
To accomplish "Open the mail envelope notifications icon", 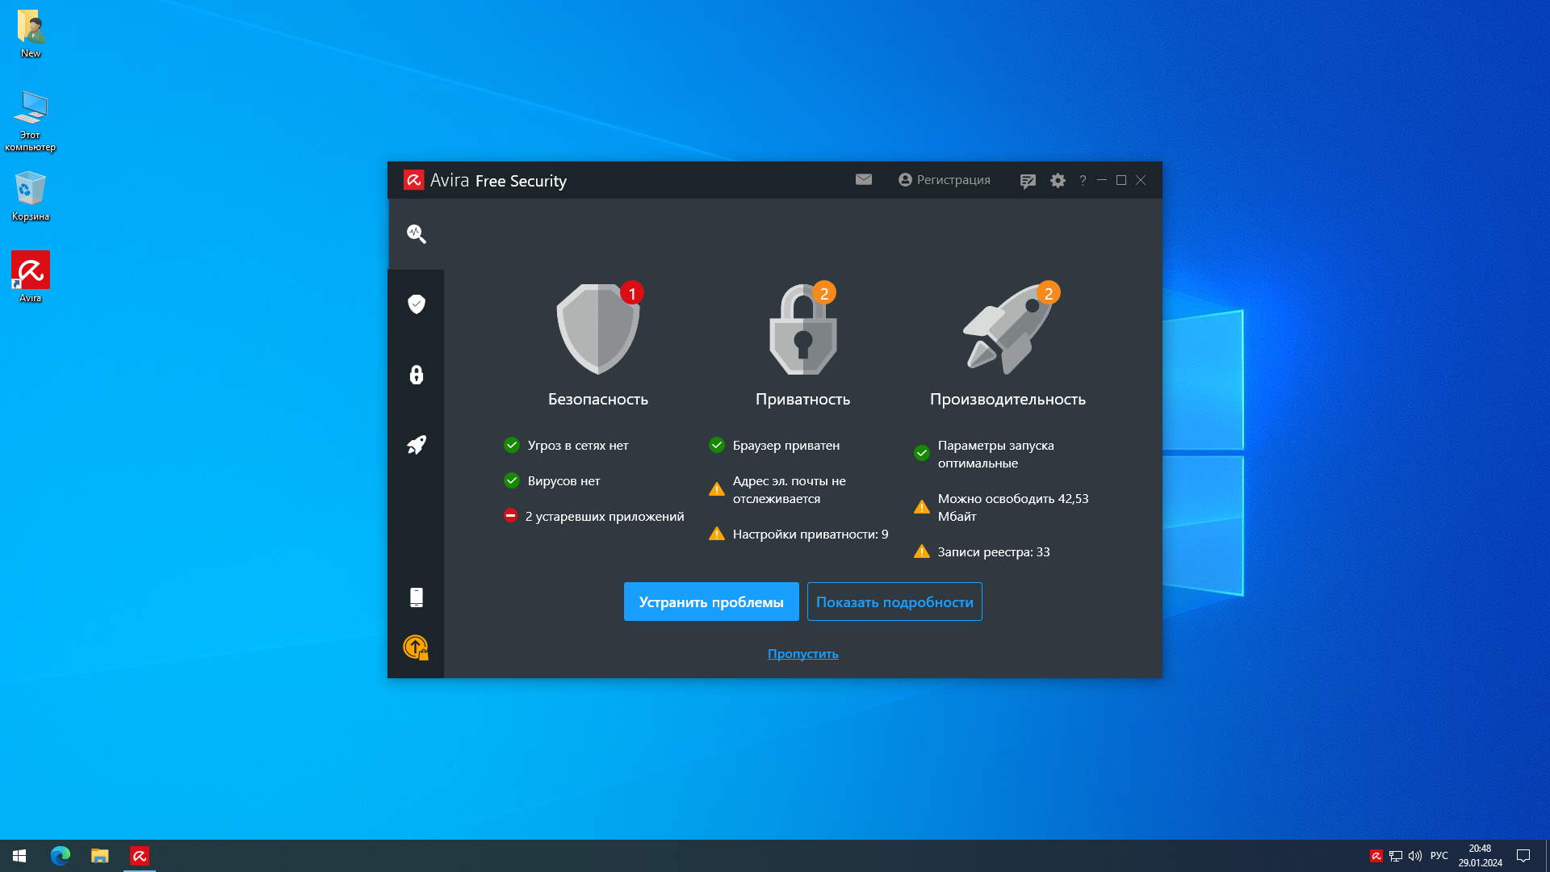I will (x=864, y=180).
